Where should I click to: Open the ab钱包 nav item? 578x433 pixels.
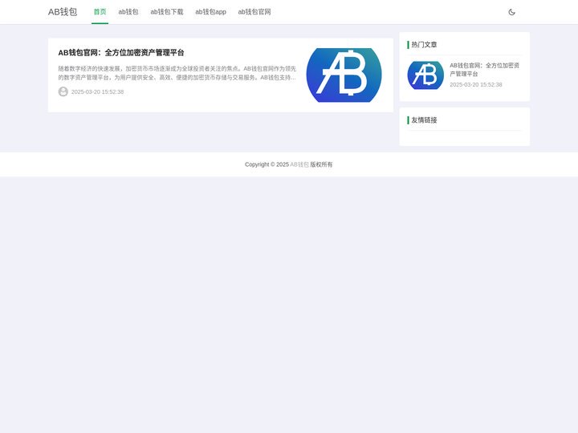[128, 12]
